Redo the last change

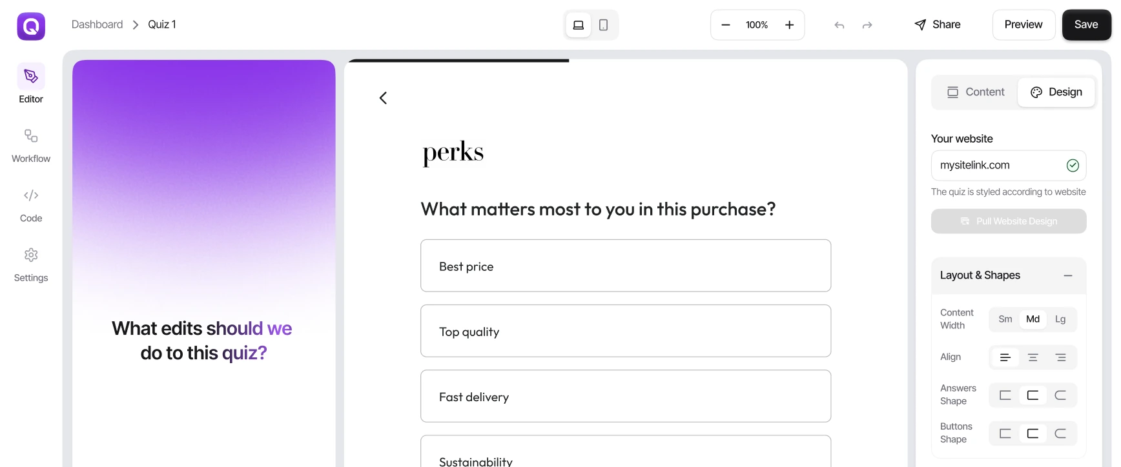click(867, 25)
